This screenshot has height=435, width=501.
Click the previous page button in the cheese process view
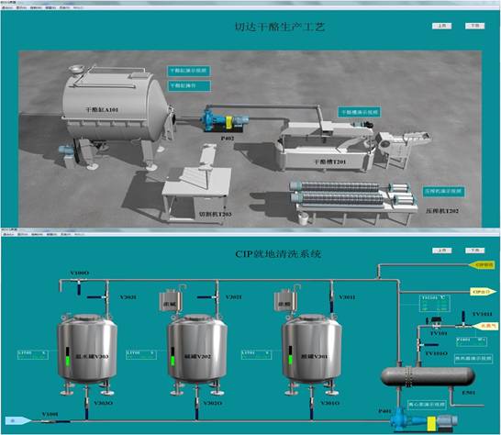tap(442, 26)
